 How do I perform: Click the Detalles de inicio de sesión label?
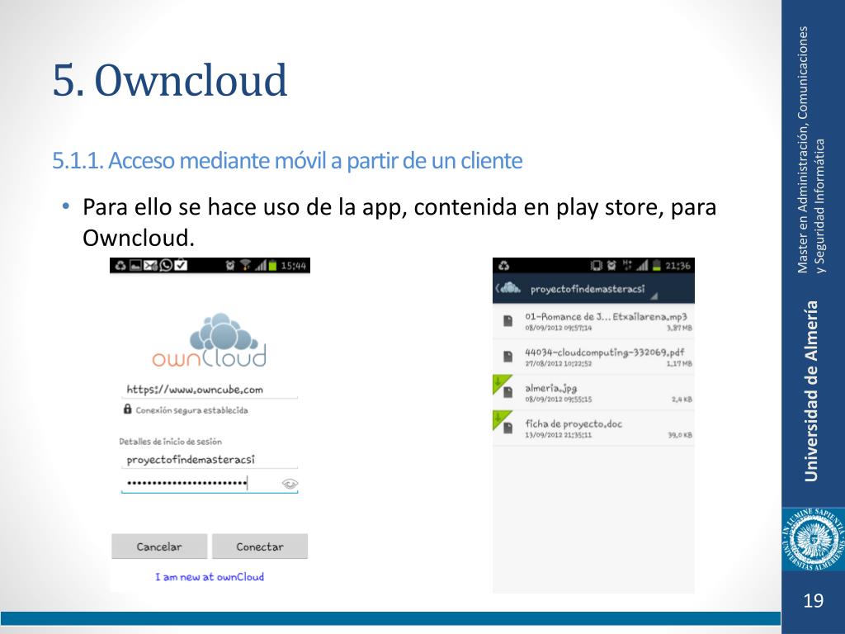pos(170,442)
